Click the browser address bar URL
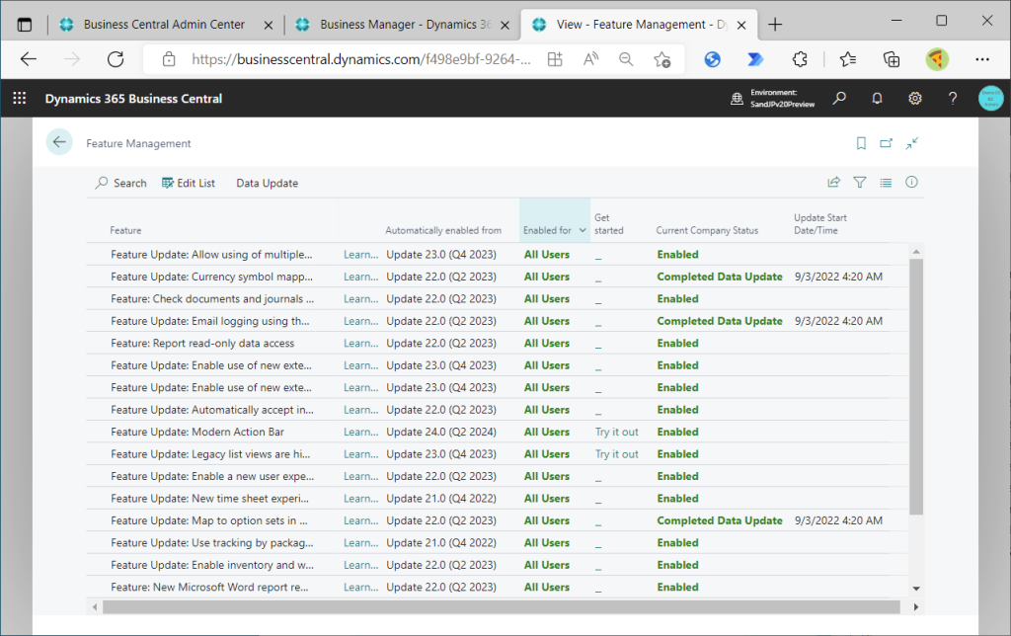 click(361, 59)
